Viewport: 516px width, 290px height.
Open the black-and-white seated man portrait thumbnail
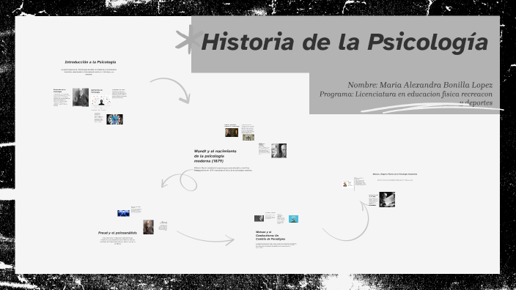pos(81,97)
